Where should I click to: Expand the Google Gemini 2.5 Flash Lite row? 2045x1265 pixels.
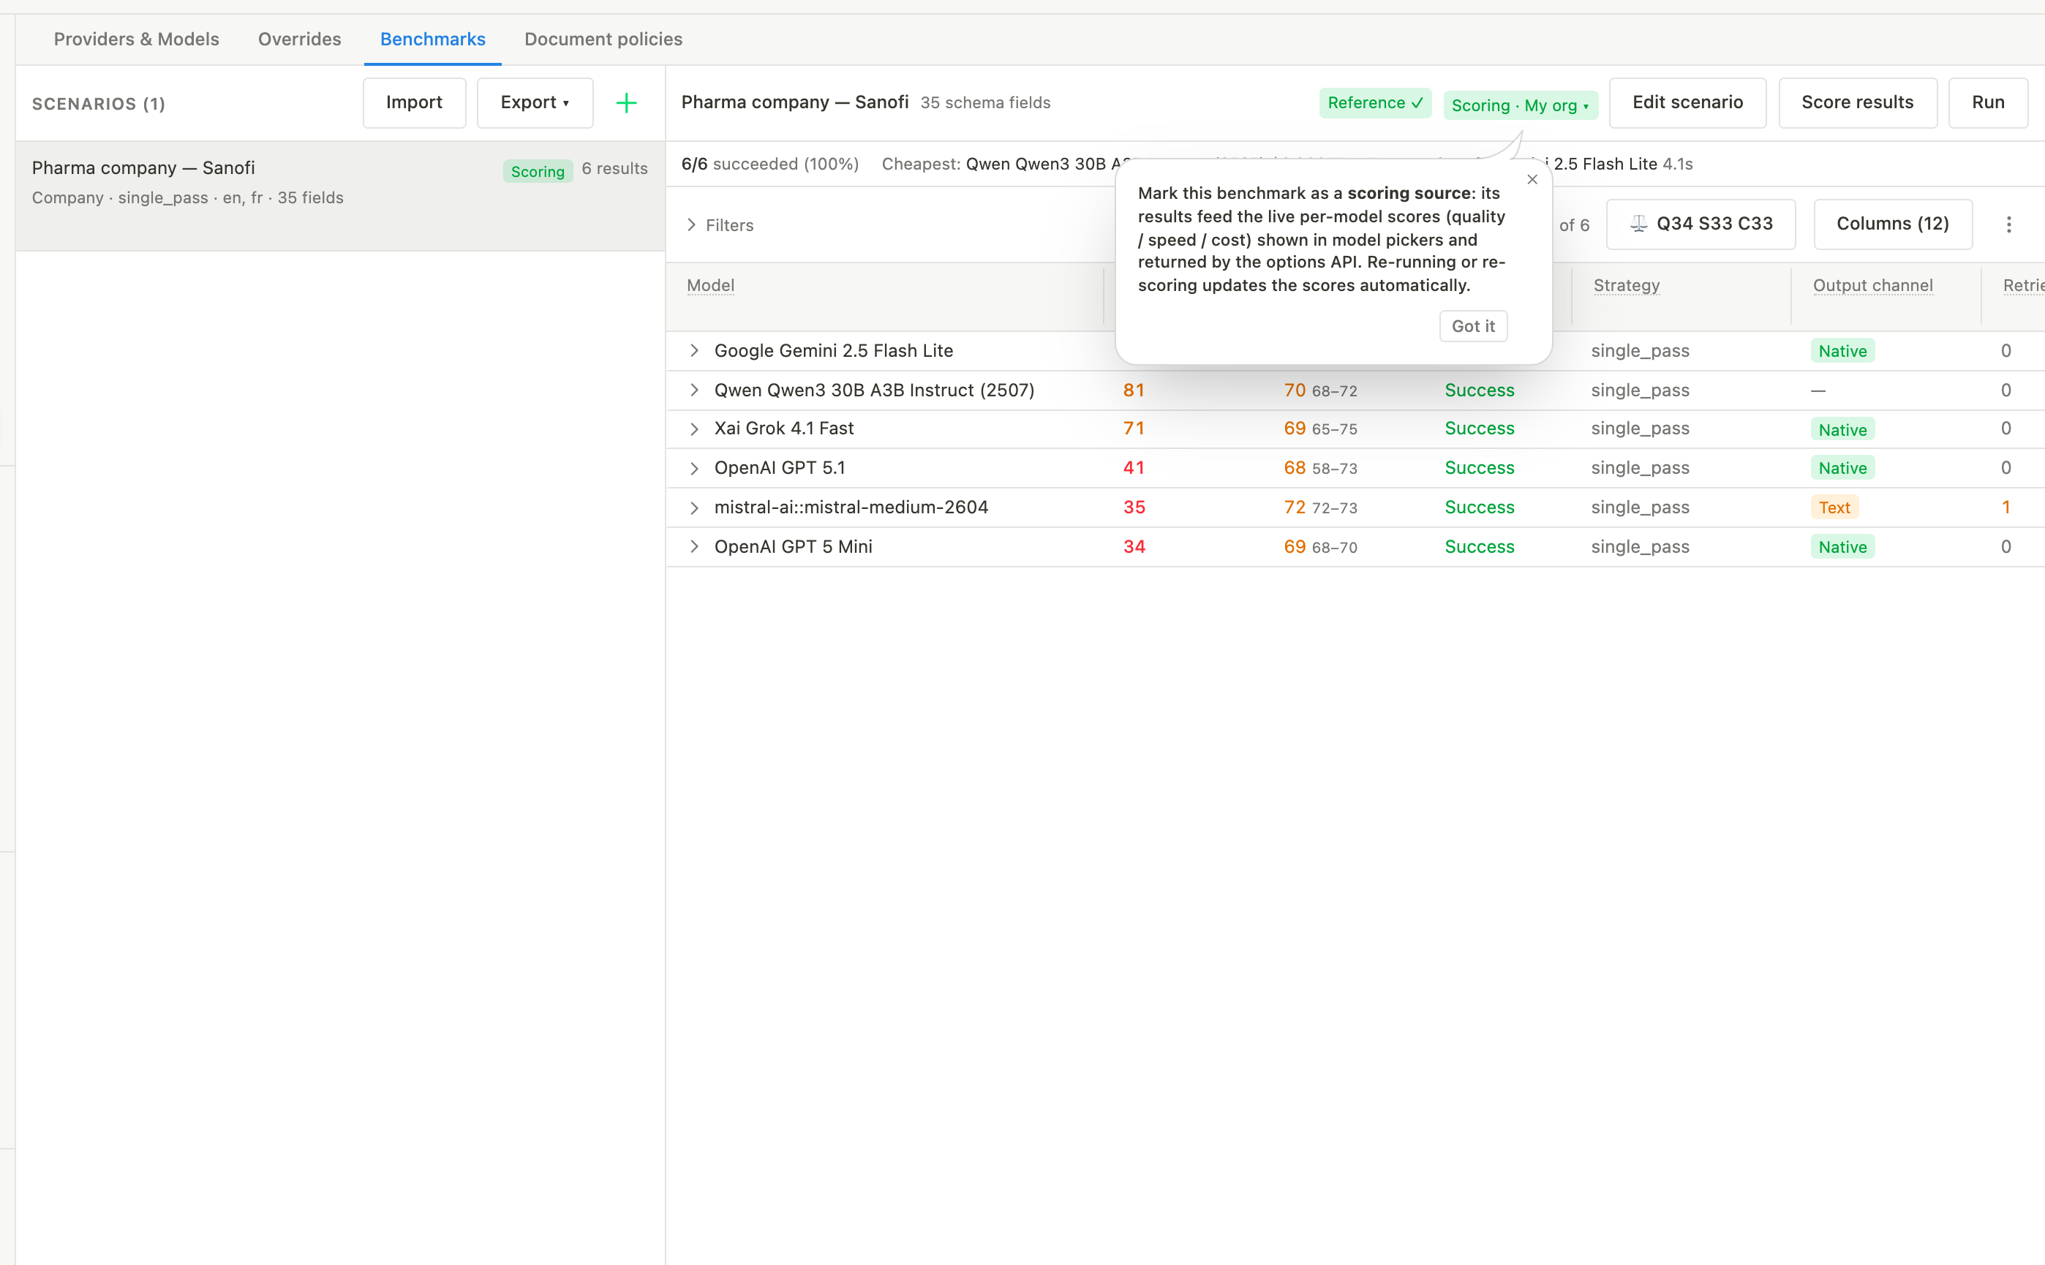(x=693, y=350)
